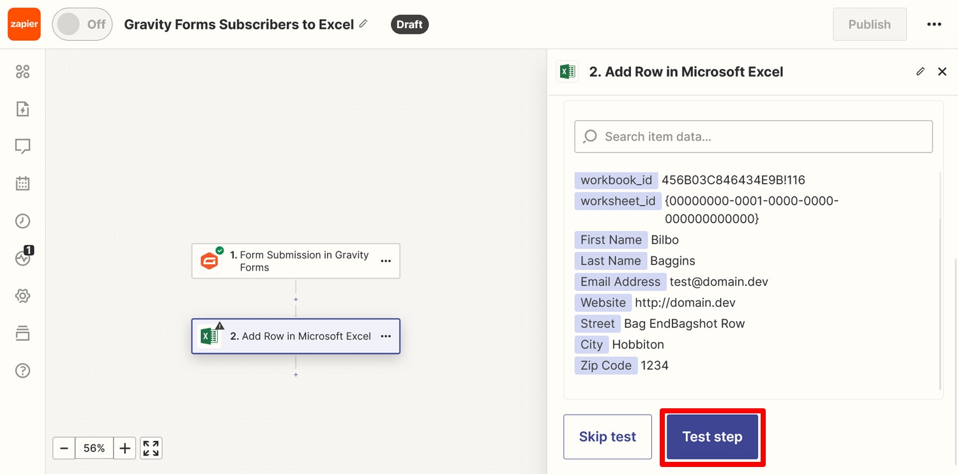Close the Add Row in Excel panel
The width and height of the screenshot is (958, 474).
942,71
